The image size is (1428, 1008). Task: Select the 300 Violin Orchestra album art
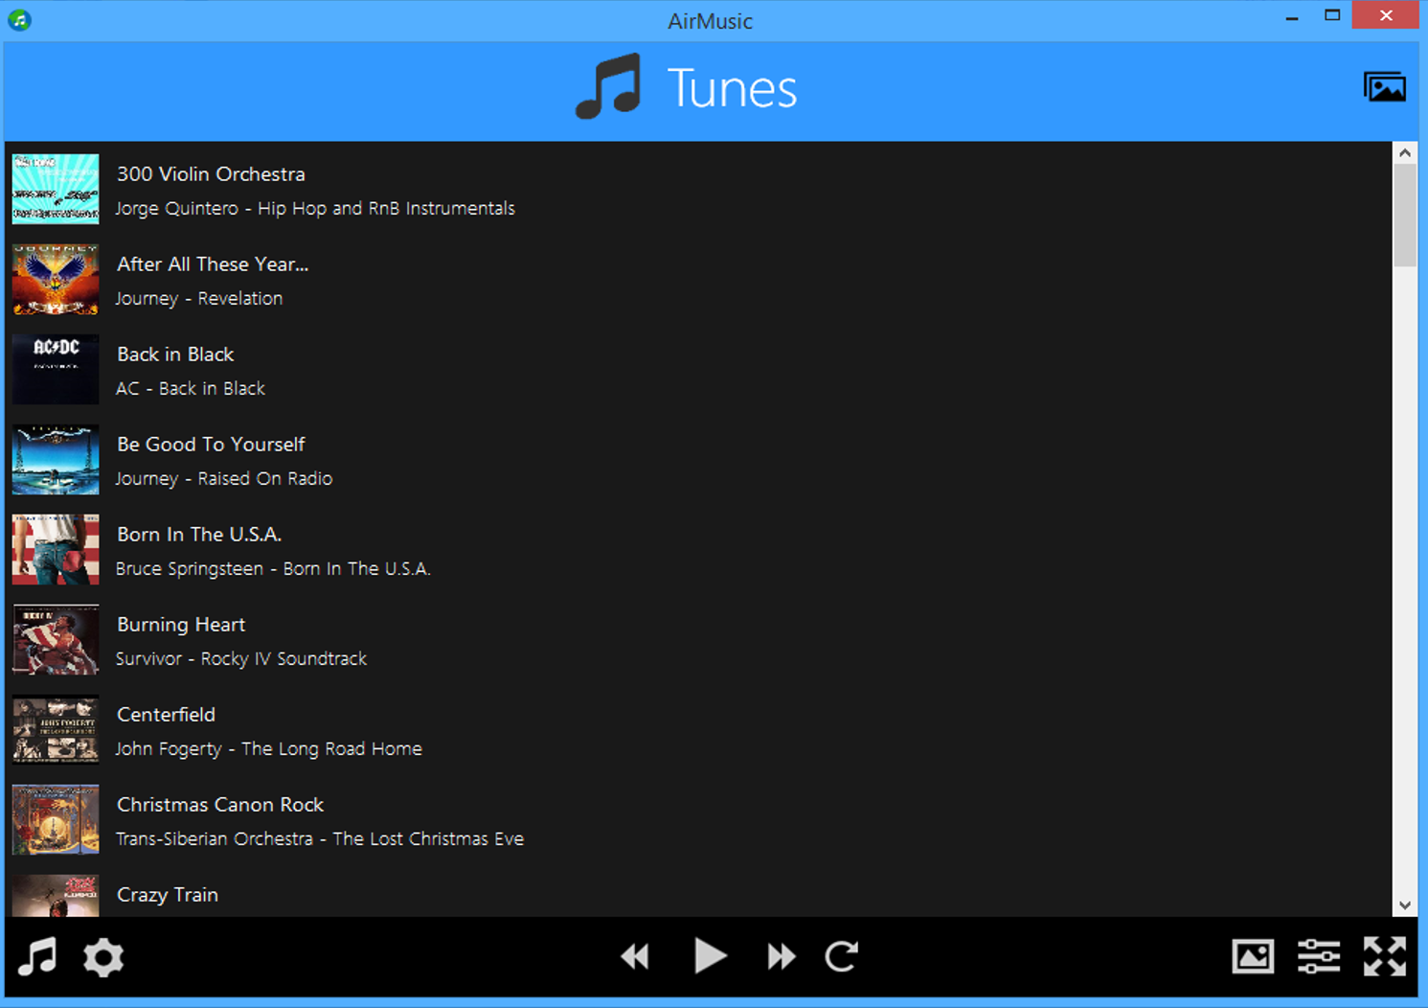click(56, 190)
